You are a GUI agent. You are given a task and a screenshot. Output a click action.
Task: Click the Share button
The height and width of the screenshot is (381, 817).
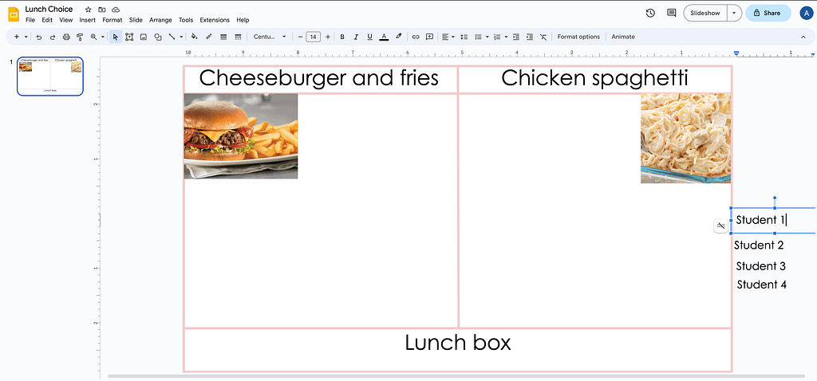click(768, 13)
